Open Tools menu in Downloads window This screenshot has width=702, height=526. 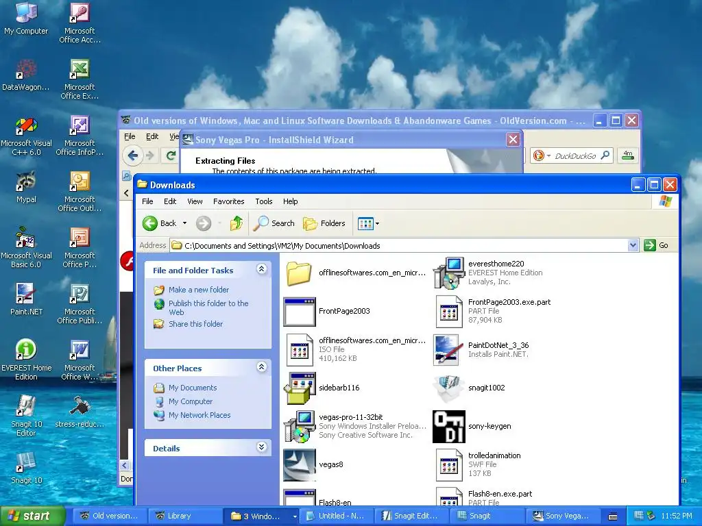point(264,201)
